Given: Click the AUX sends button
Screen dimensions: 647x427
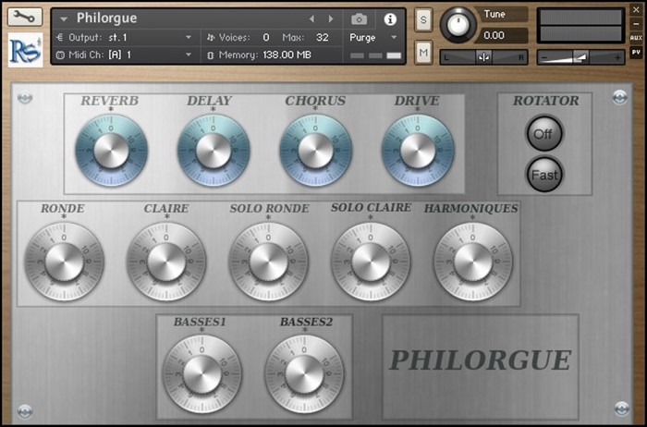Looking at the screenshot, I should [x=636, y=38].
